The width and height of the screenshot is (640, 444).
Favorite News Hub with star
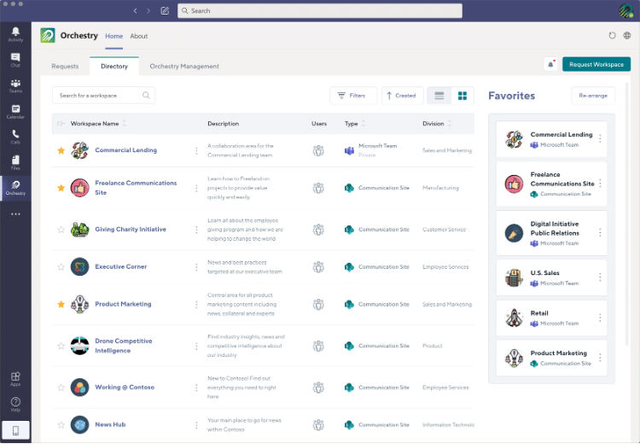pos(61,425)
